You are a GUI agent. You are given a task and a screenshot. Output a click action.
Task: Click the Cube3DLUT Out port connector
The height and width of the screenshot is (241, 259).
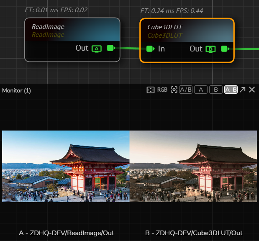click(225, 49)
